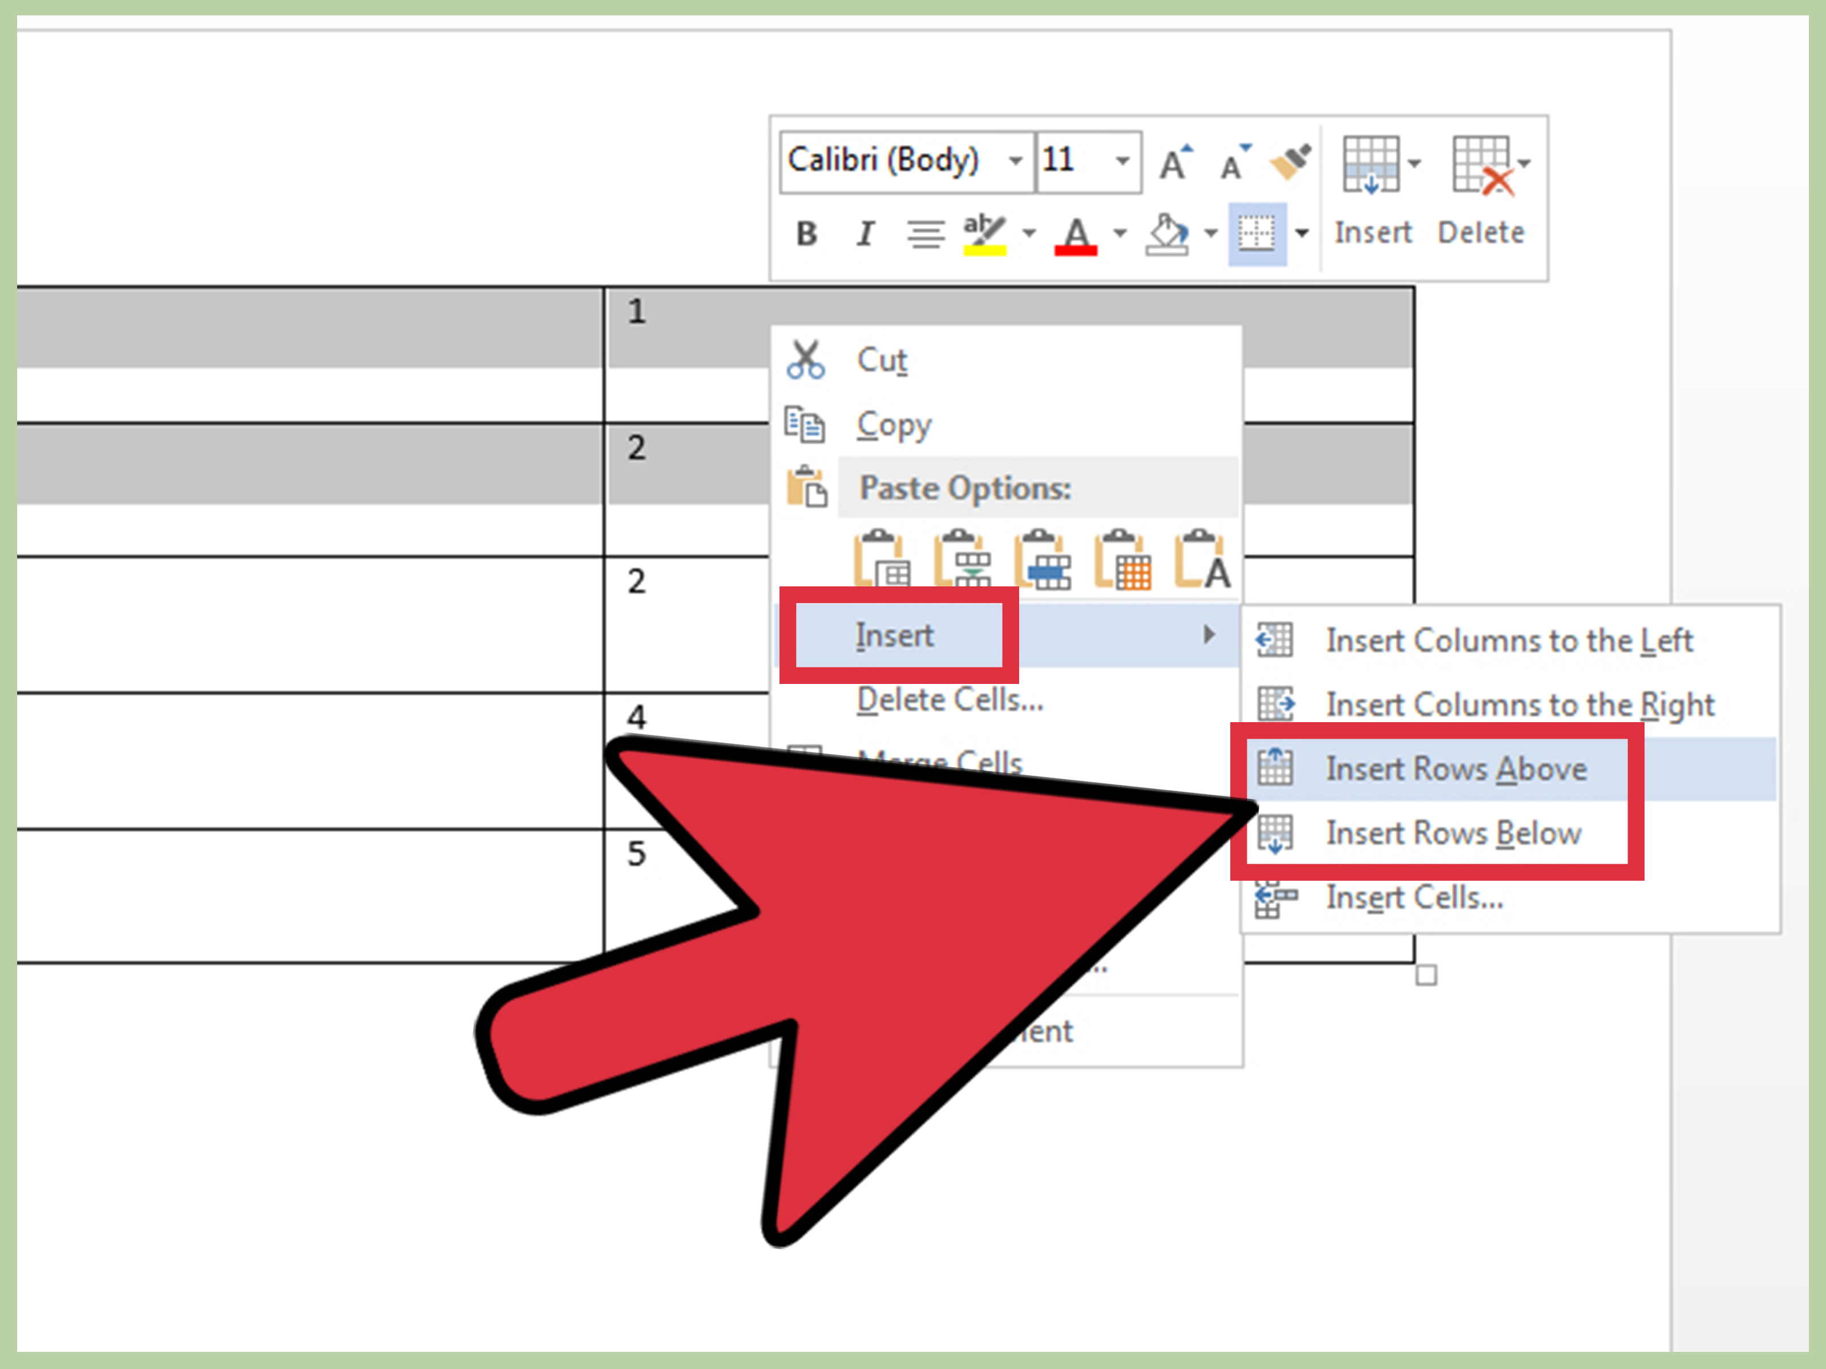The height and width of the screenshot is (1369, 1826).
Task: Click the table resize handle at bottom corner
Action: coord(1427,975)
